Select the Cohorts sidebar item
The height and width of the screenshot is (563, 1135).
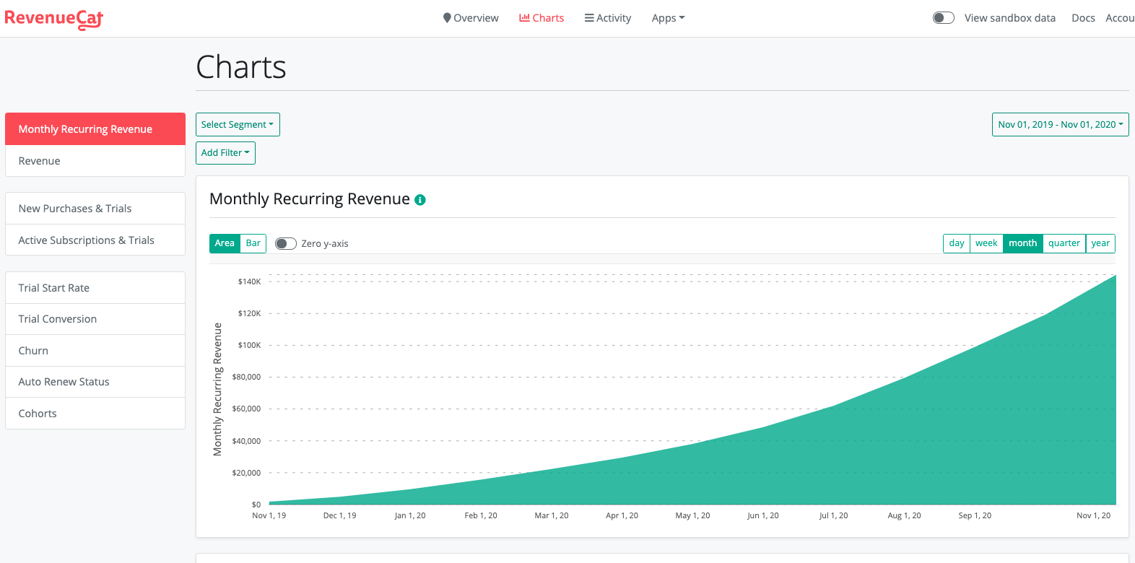(38, 414)
